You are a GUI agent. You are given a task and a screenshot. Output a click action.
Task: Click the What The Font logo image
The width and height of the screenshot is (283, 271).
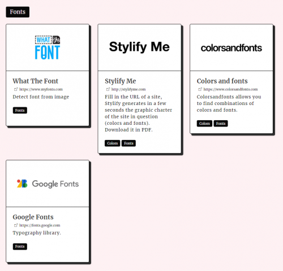coord(48,47)
